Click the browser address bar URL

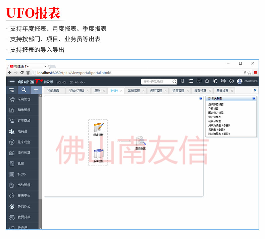[74, 73]
